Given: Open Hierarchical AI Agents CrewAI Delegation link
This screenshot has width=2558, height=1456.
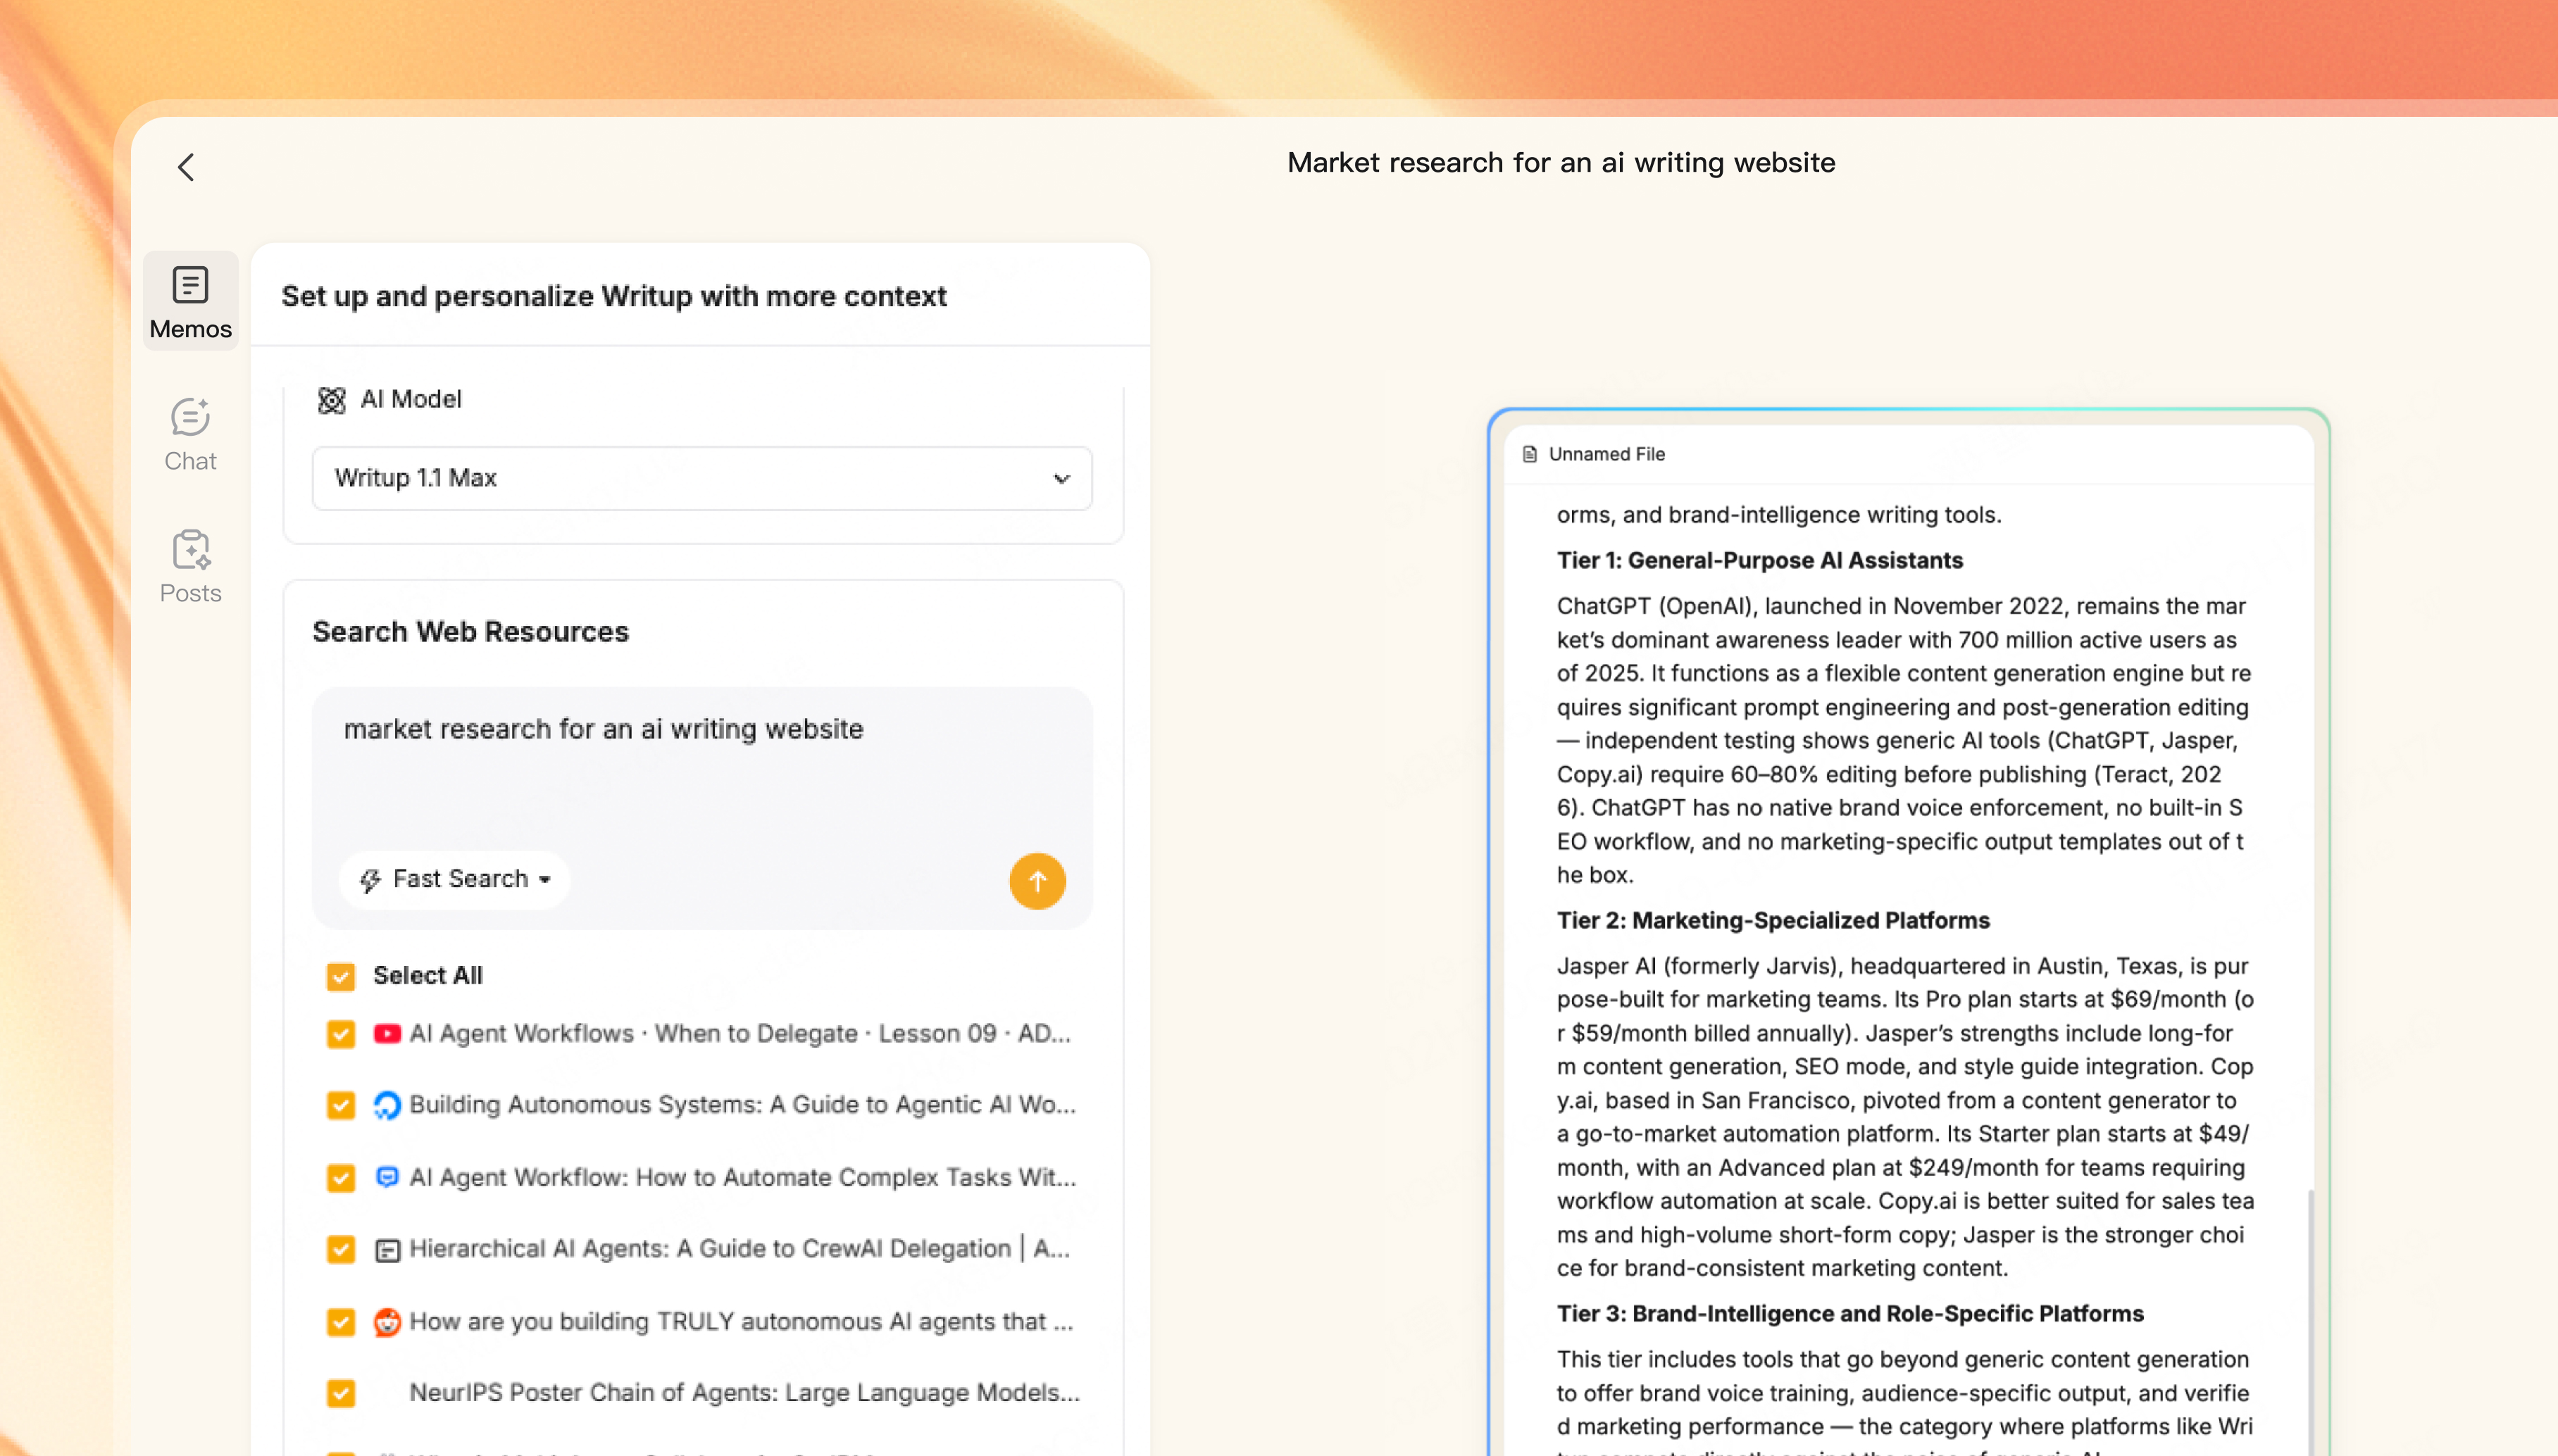Looking at the screenshot, I should (x=740, y=1250).
